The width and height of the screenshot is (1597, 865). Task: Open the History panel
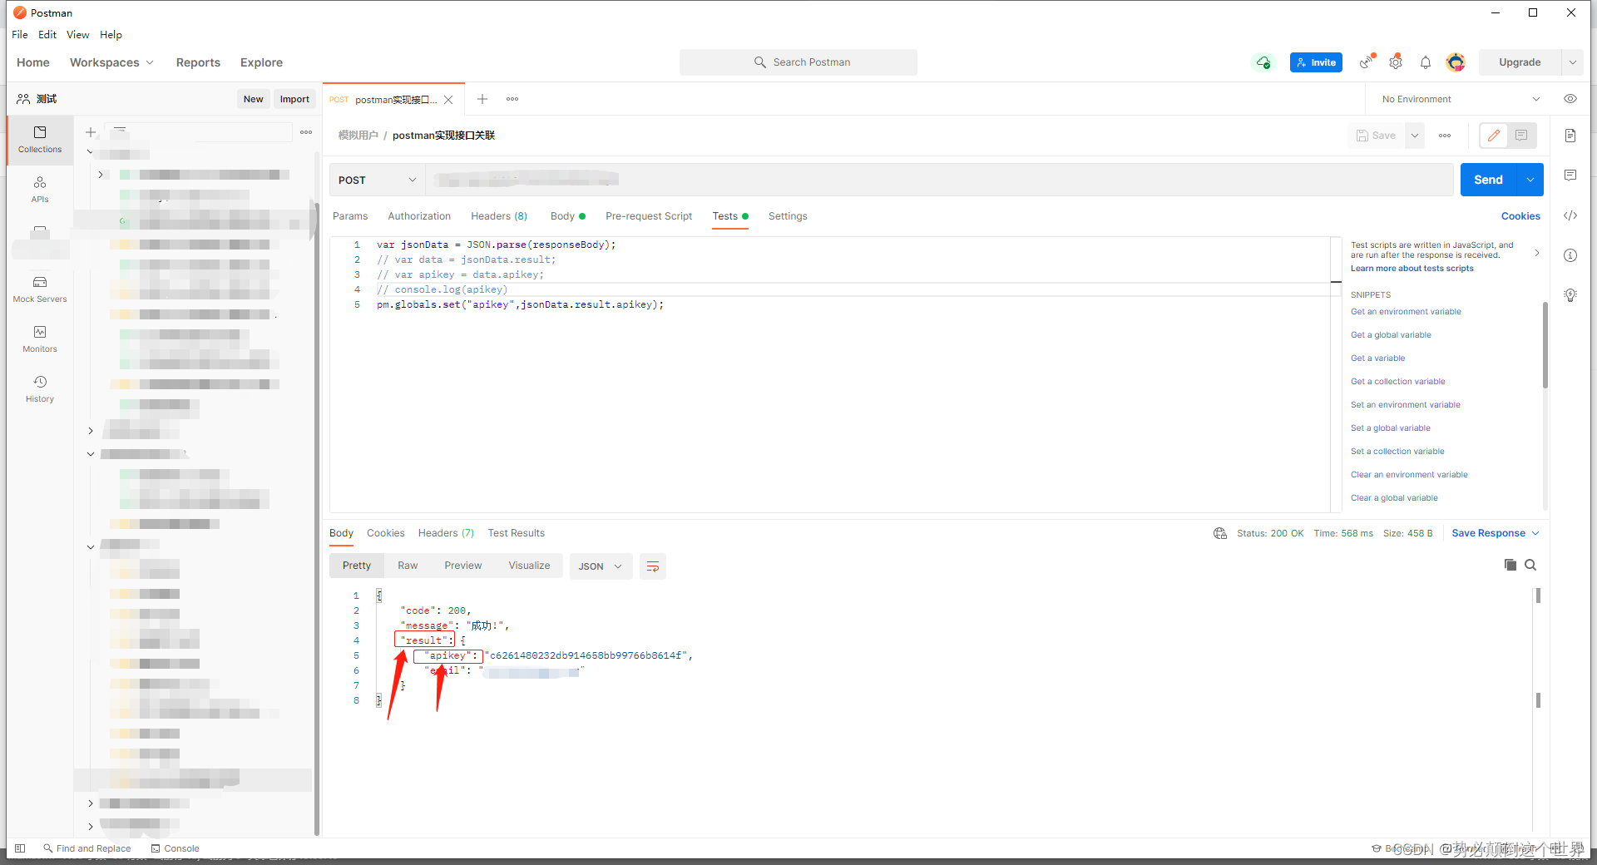point(40,389)
